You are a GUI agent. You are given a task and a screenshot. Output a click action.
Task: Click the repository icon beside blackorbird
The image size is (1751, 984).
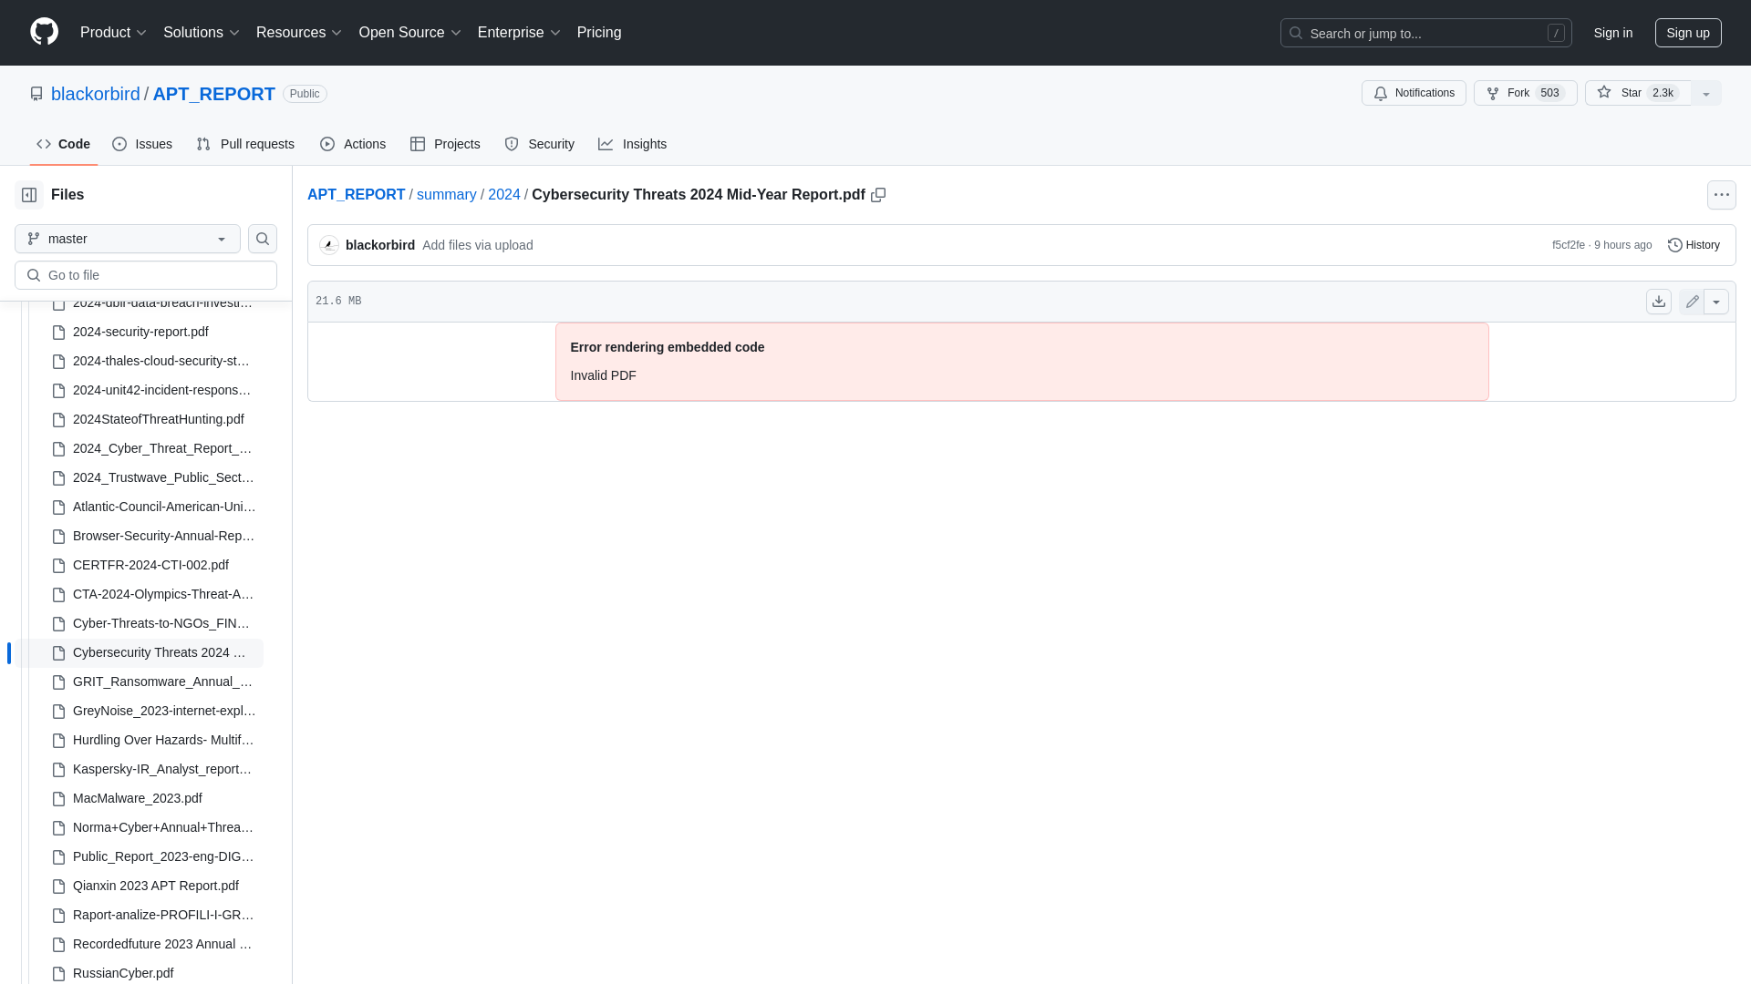click(x=36, y=94)
